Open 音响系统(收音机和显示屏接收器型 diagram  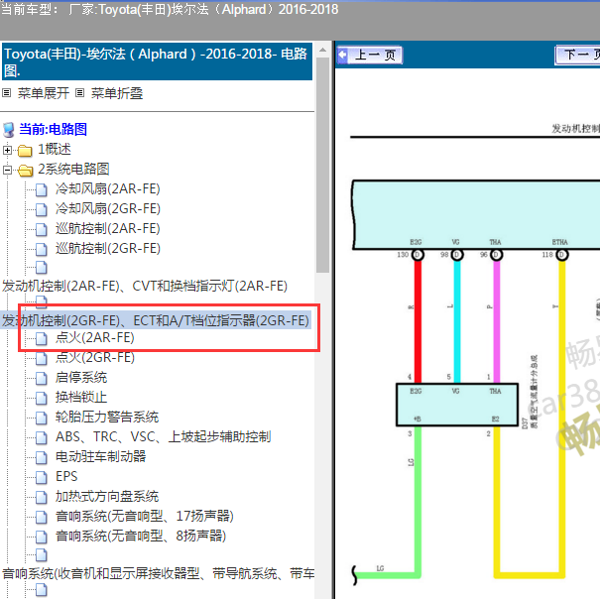[x=159, y=574]
